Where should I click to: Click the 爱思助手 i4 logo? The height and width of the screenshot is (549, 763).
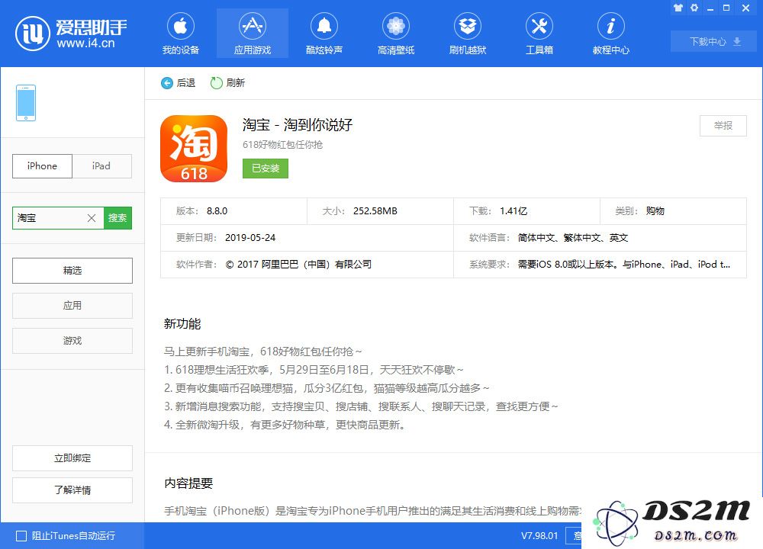point(71,34)
